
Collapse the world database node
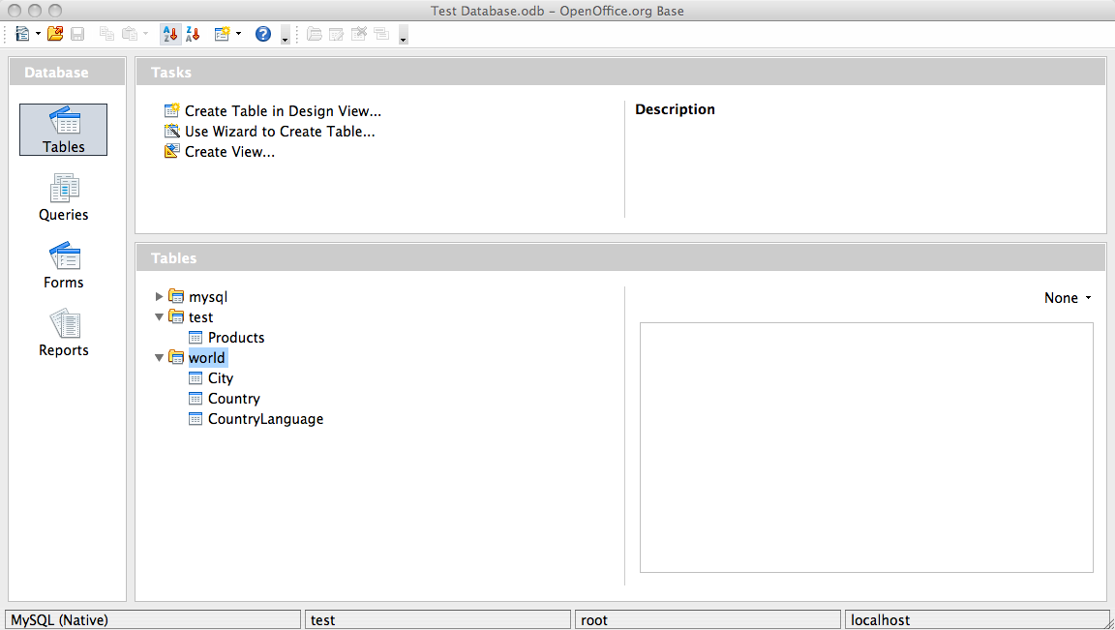(160, 358)
